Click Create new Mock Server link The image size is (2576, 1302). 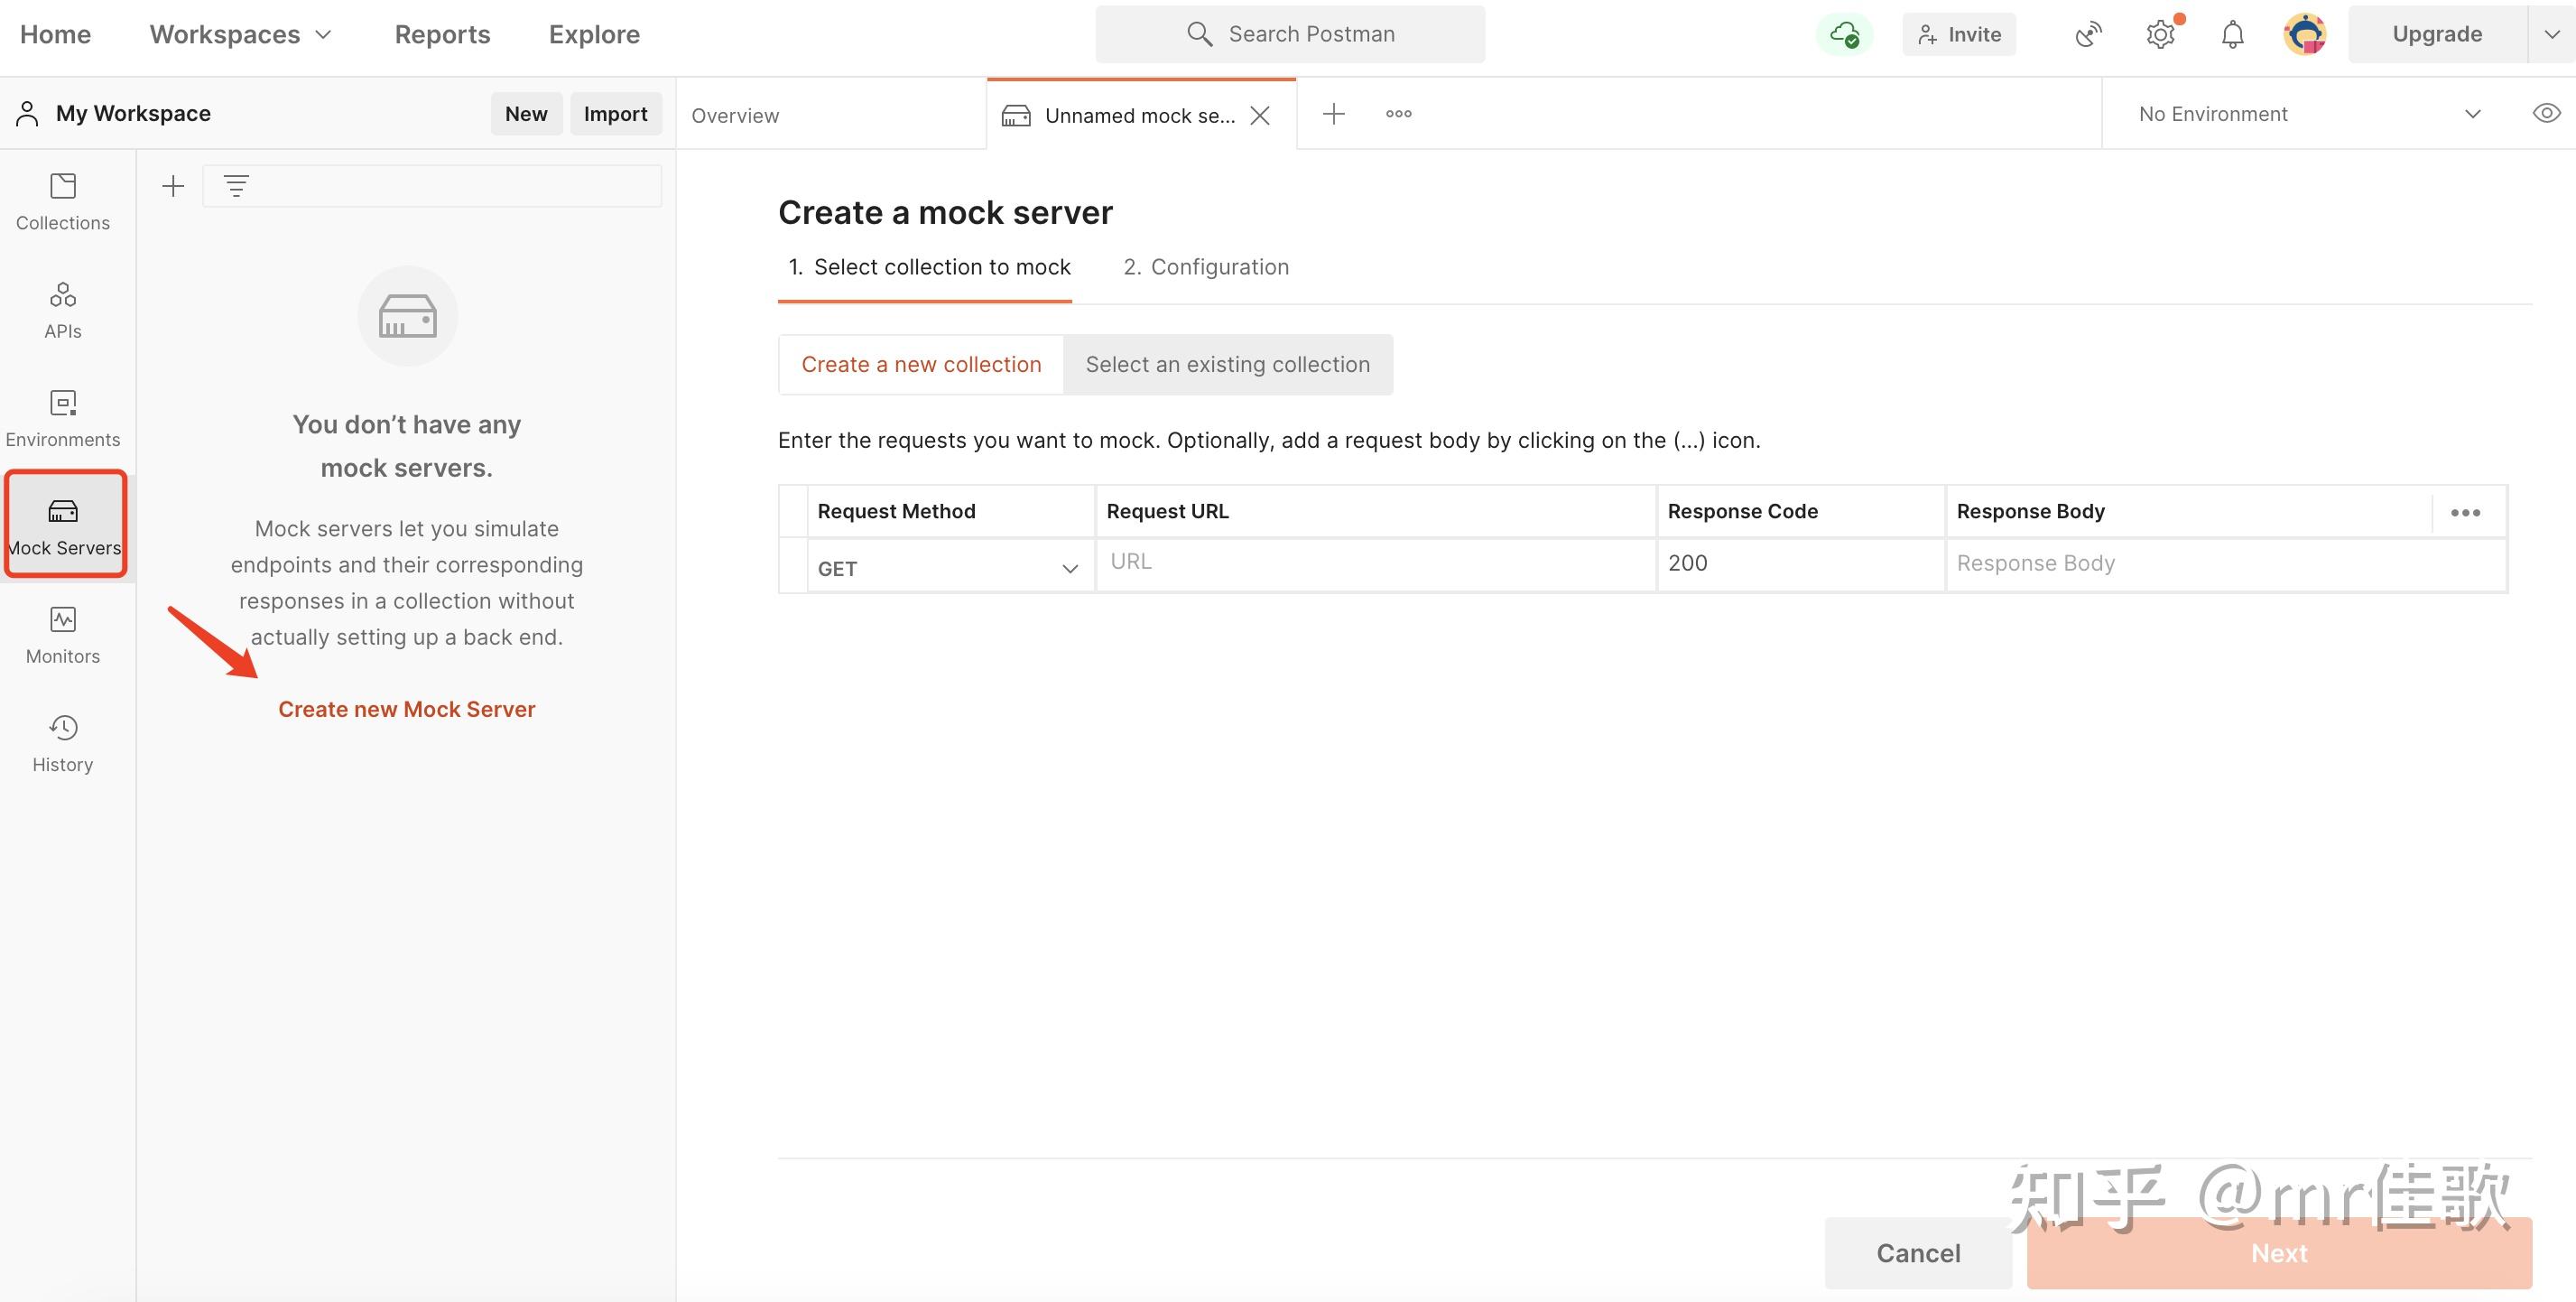point(406,709)
